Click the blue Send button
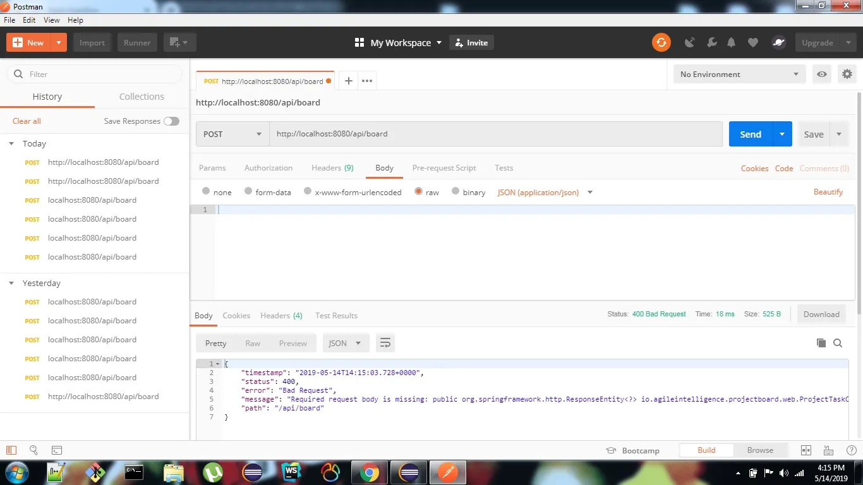863x485 pixels. tap(751, 134)
